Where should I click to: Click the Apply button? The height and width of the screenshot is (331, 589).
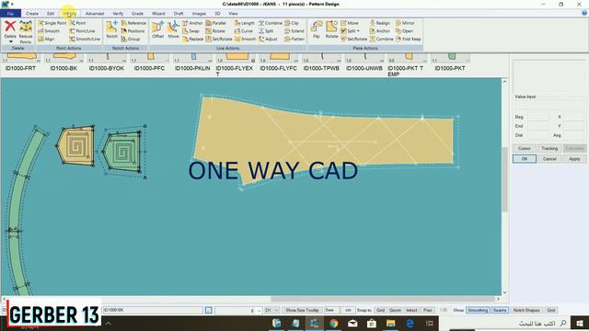574,159
